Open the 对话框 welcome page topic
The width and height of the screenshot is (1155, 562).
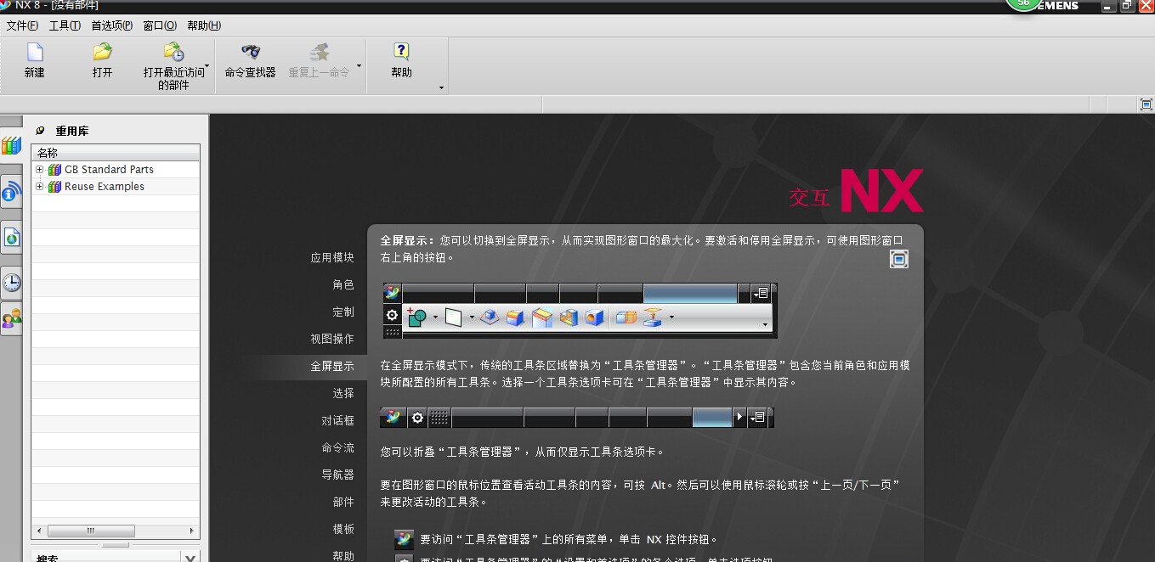pos(338,420)
